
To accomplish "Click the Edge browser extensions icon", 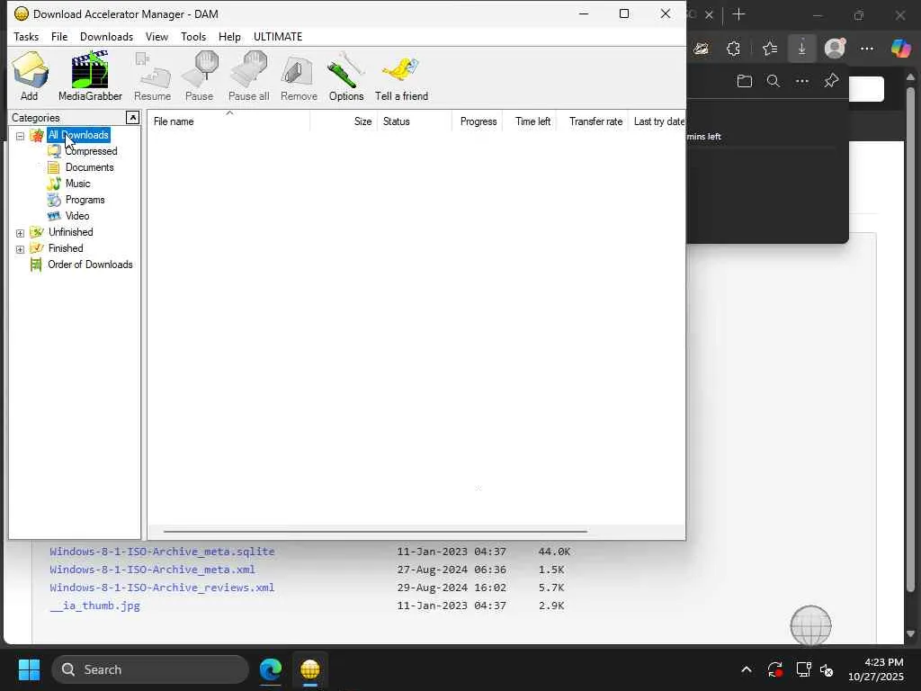I will [734, 49].
